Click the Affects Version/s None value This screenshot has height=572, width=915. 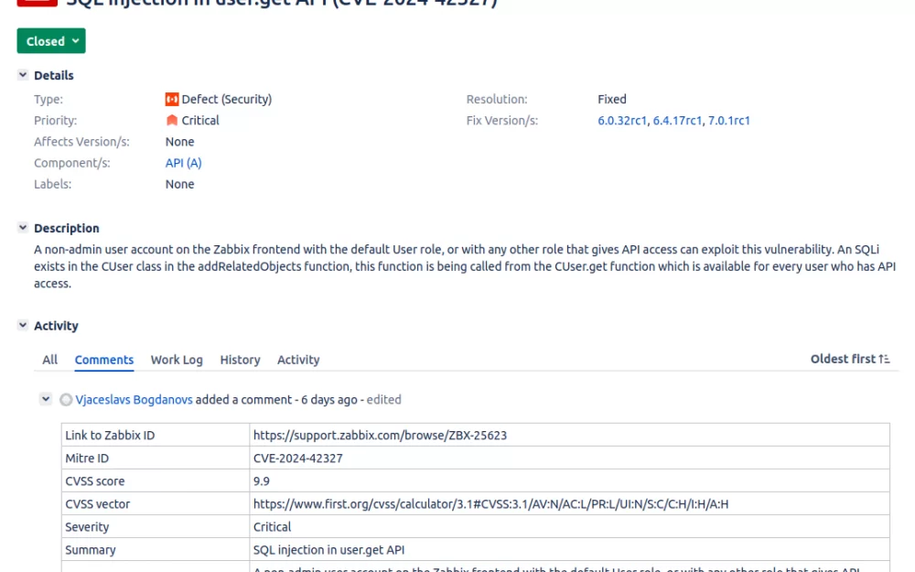tap(179, 142)
